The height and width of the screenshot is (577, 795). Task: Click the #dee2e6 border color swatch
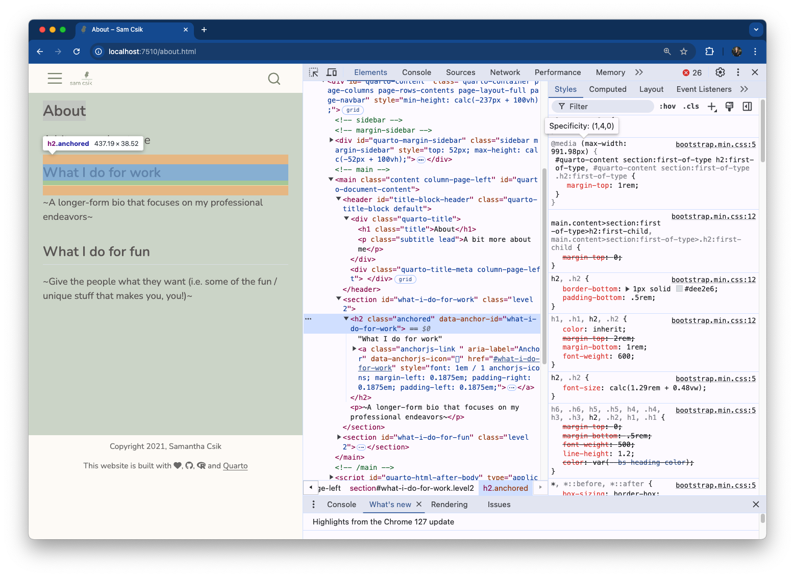click(x=679, y=289)
